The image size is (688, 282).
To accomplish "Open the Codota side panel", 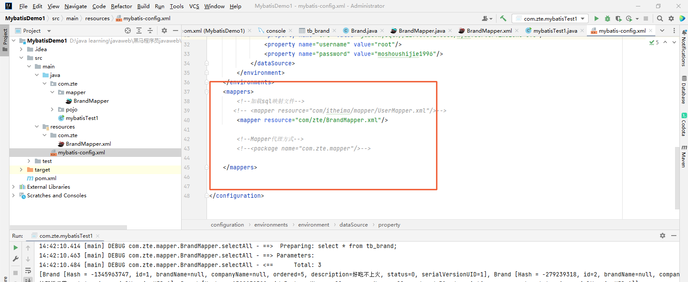I will (x=684, y=124).
